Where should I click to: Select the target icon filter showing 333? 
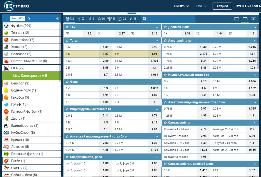pyautogui.click(x=70, y=19)
